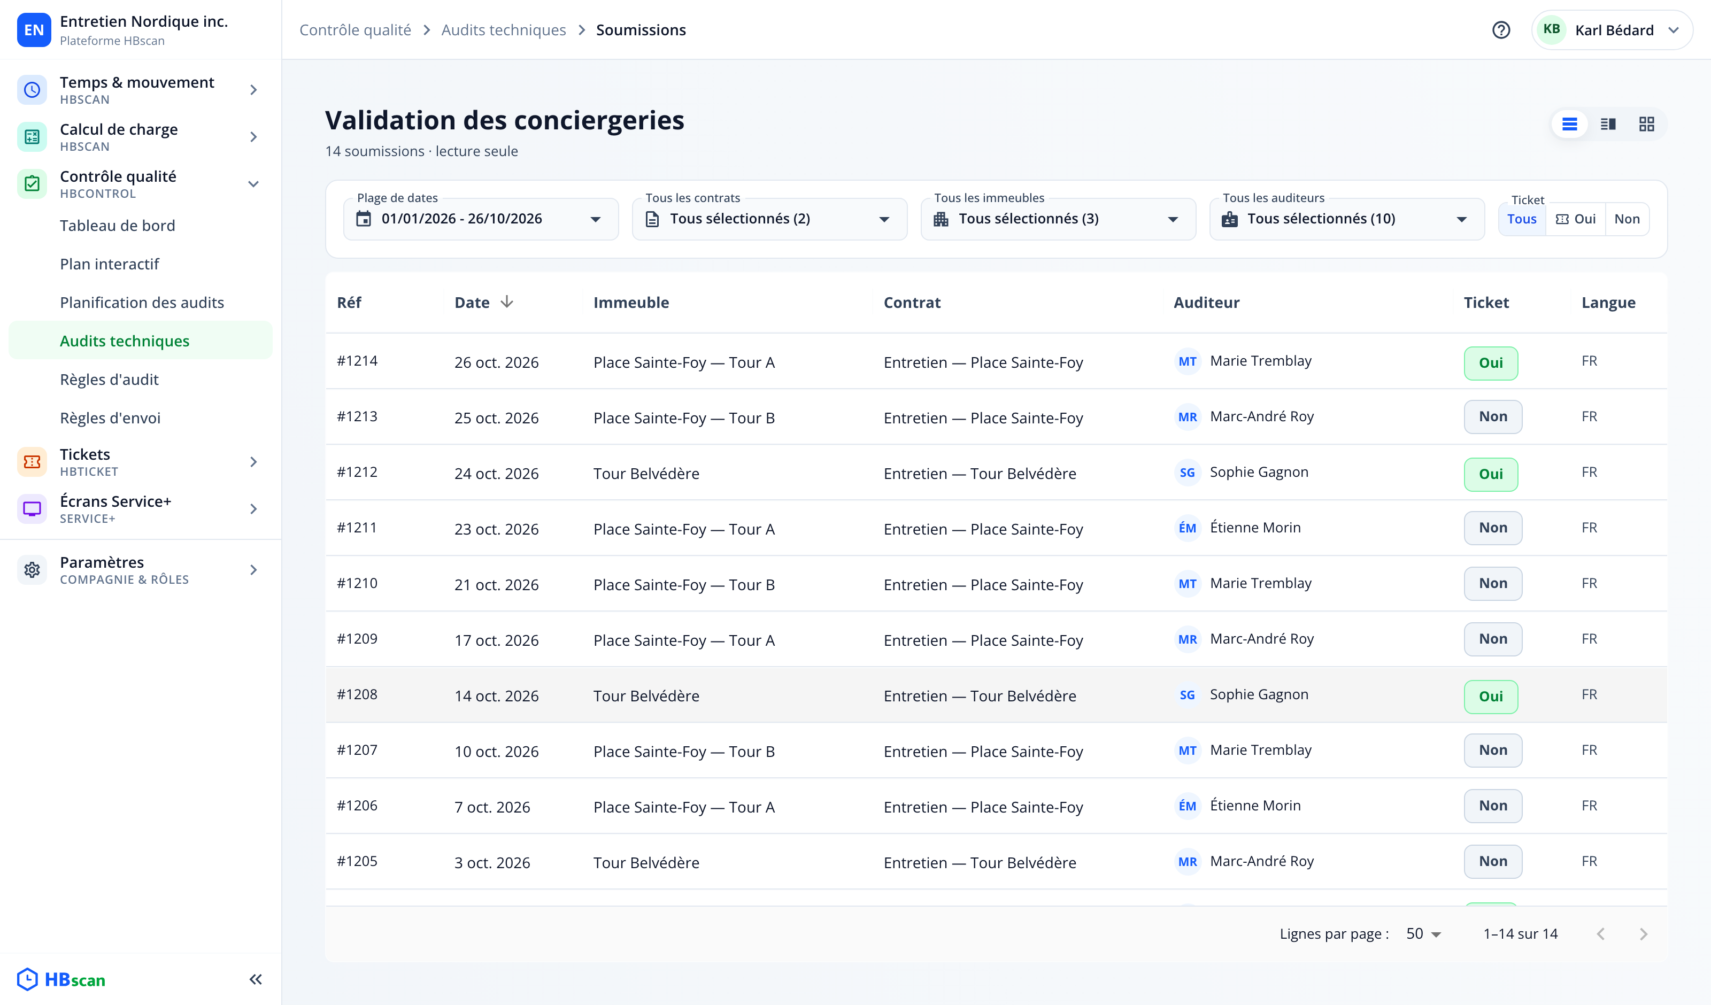Switch to the grid view icon

(x=1646, y=124)
